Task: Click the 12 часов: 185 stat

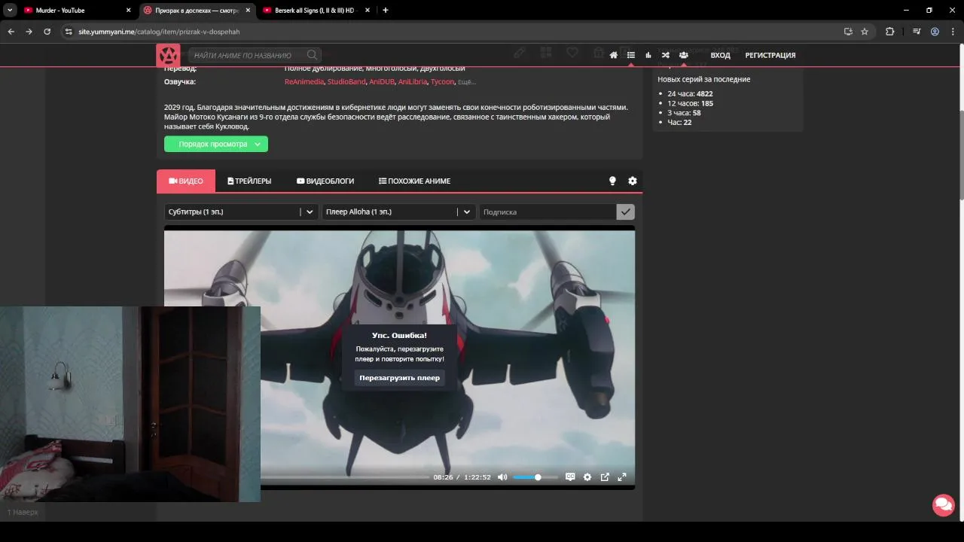Action: [690, 103]
